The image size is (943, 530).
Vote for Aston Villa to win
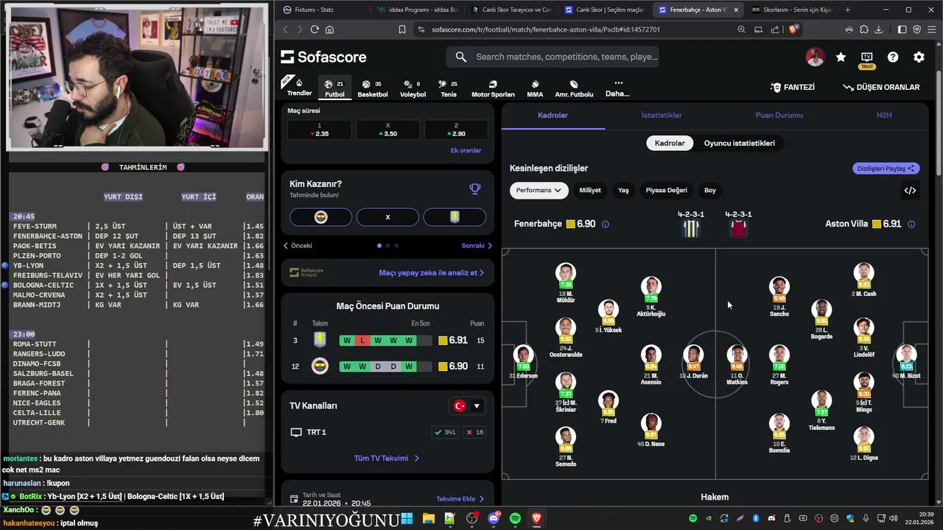tap(455, 217)
